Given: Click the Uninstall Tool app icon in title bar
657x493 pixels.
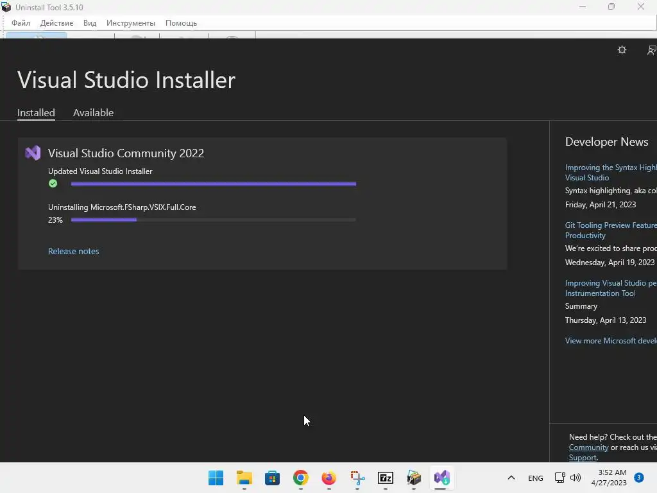Looking at the screenshot, I should click(x=6, y=7).
